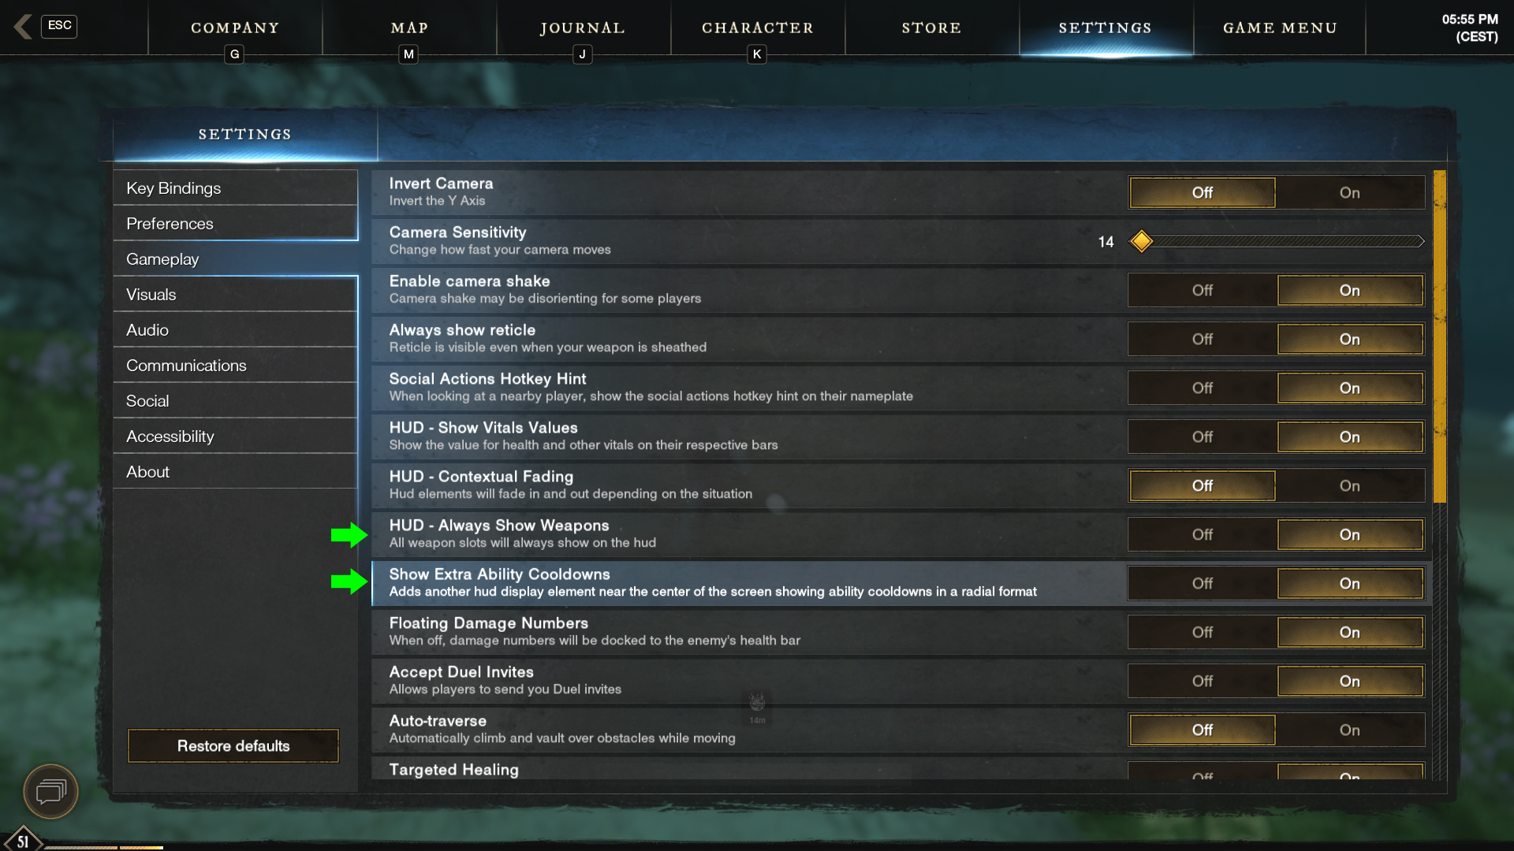The width and height of the screenshot is (1514, 851).
Task: Click the back arrow icon next to ESC
Action: pos(23,27)
